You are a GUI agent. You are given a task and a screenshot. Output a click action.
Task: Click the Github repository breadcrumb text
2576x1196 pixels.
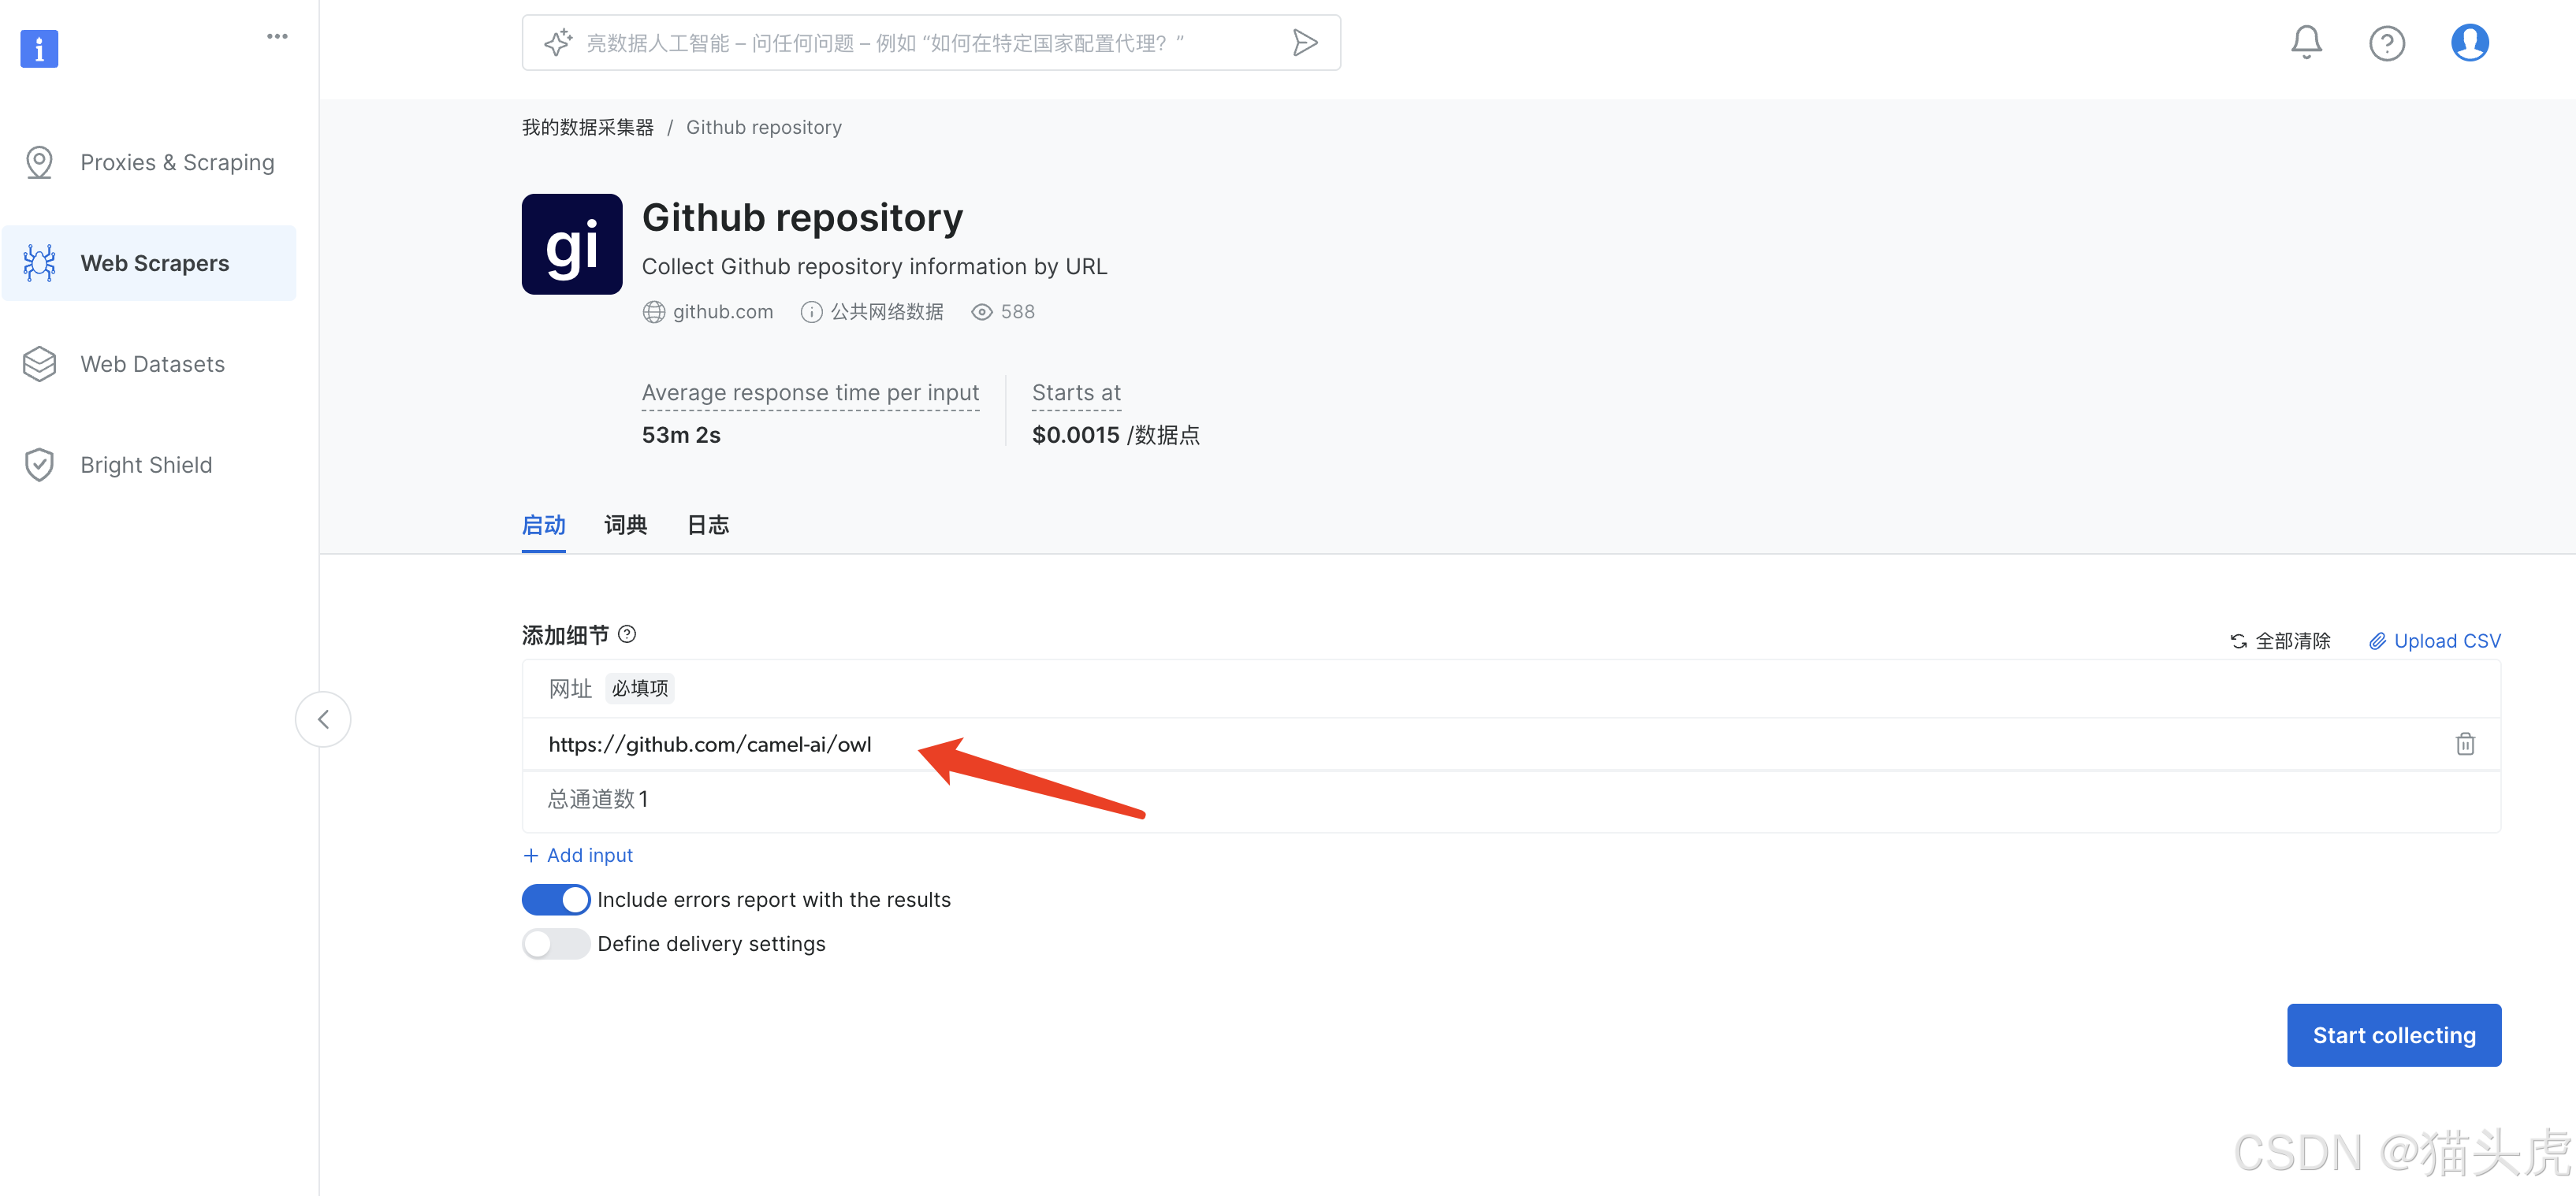764,127
